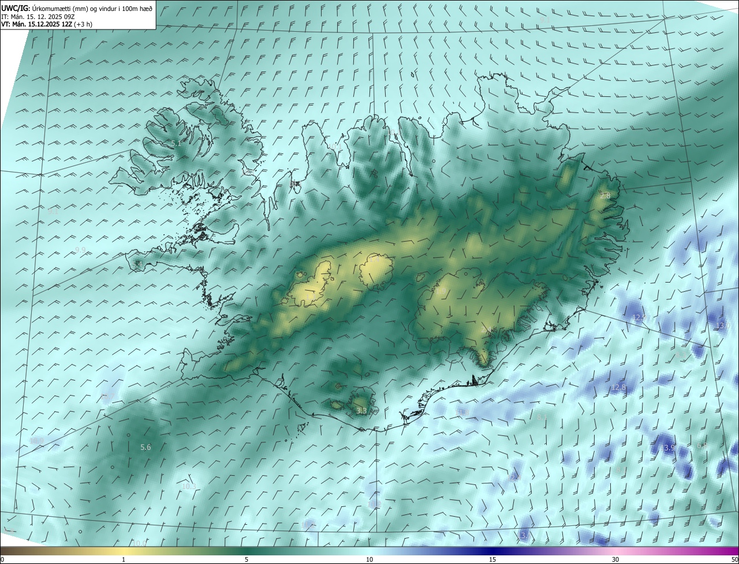
Task: Click the 1 tick on the colour scale
Action: [124, 560]
